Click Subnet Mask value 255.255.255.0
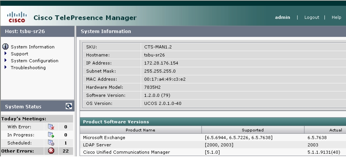 click(160, 71)
